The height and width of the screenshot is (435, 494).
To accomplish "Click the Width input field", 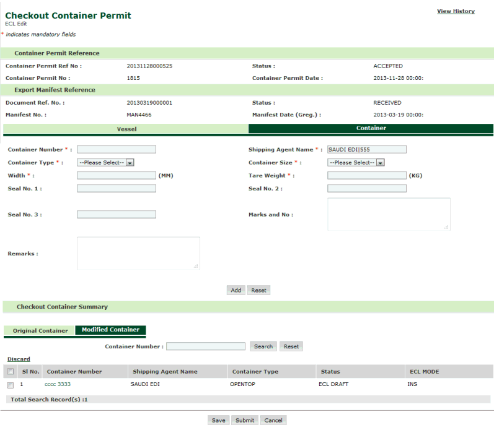I will click(x=117, y=175).
